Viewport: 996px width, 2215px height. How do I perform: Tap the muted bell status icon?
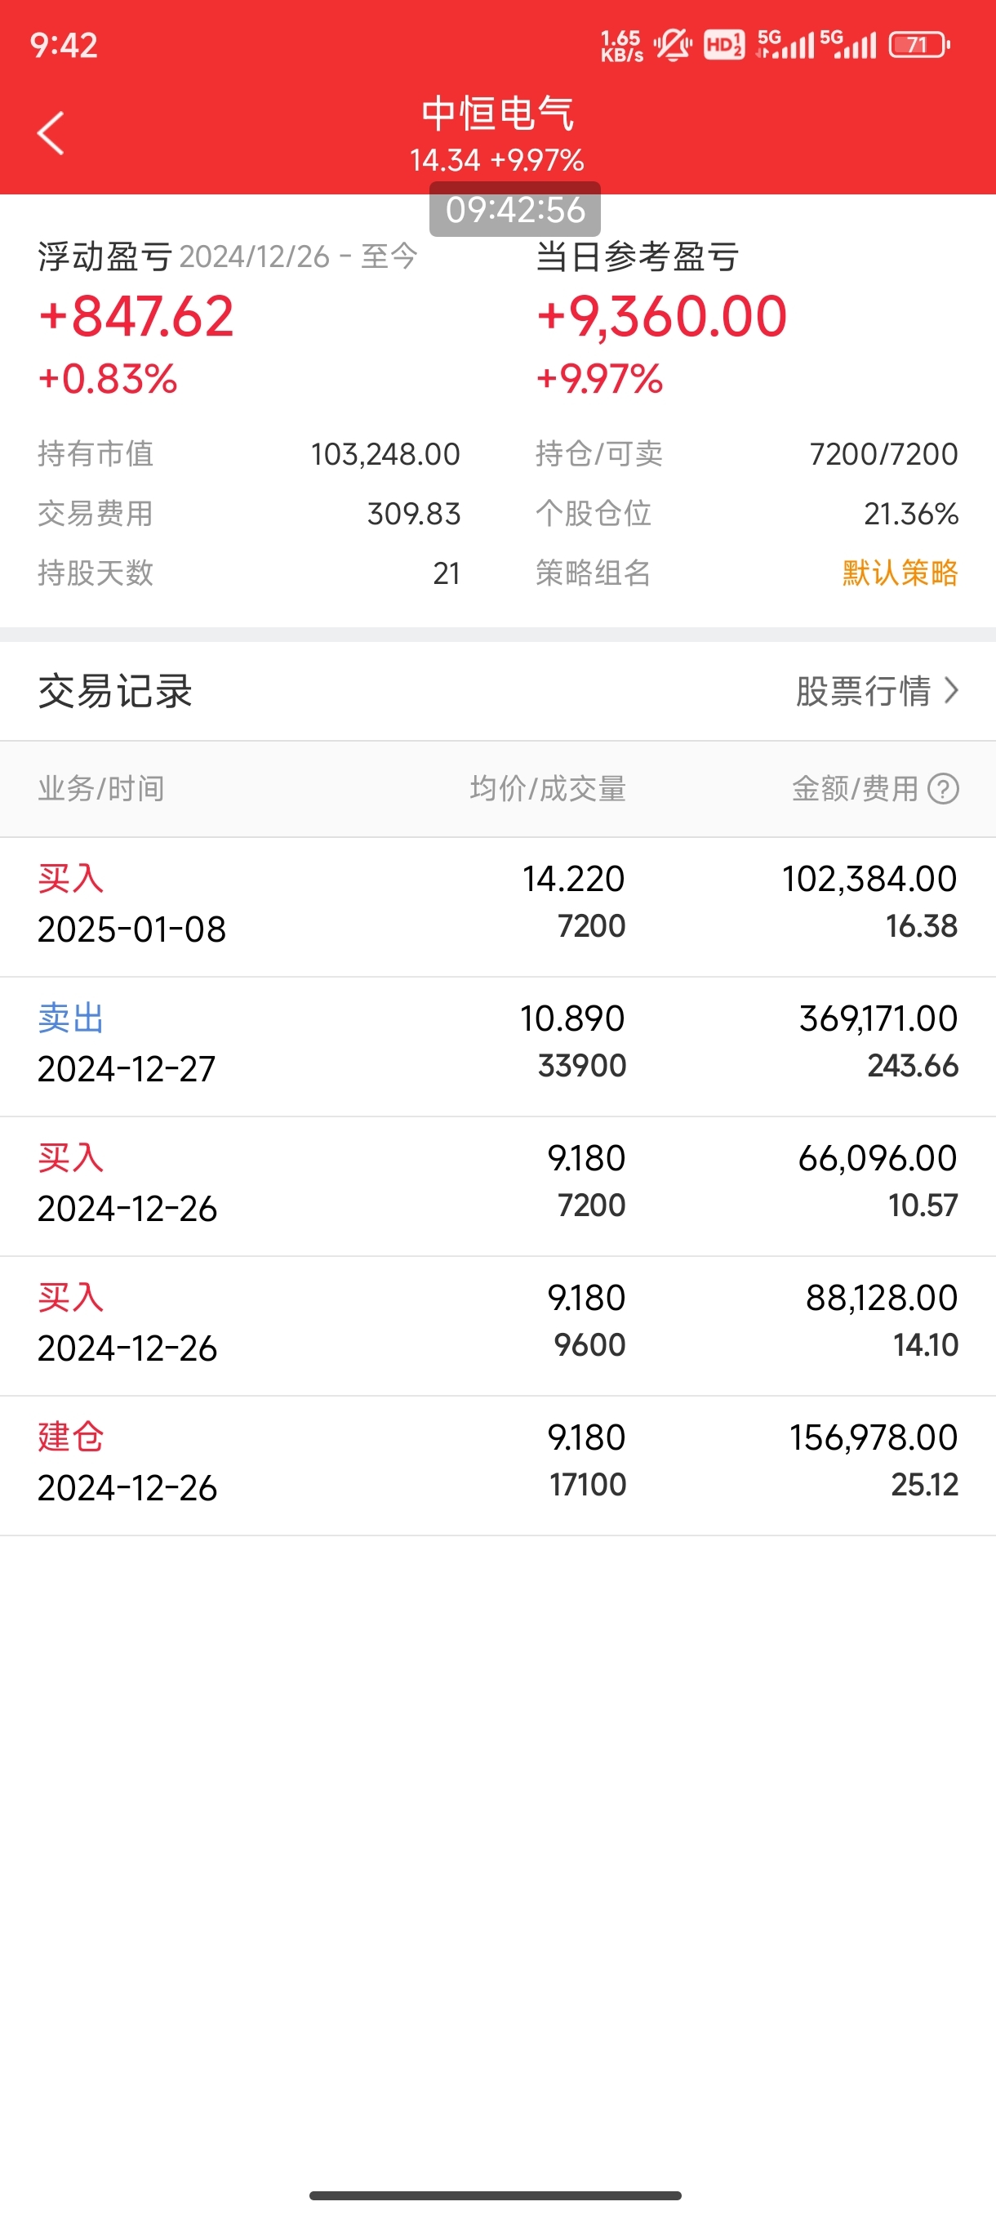point(673,45)
